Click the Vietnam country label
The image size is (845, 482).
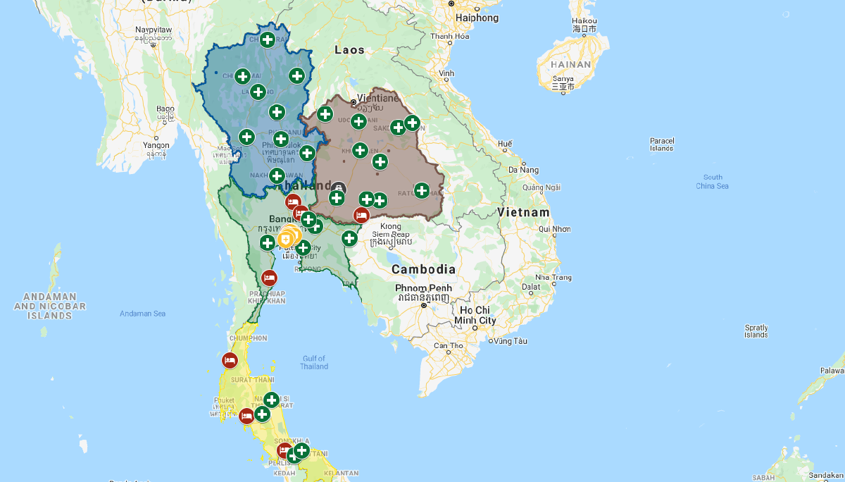click(x=523, y=212)
